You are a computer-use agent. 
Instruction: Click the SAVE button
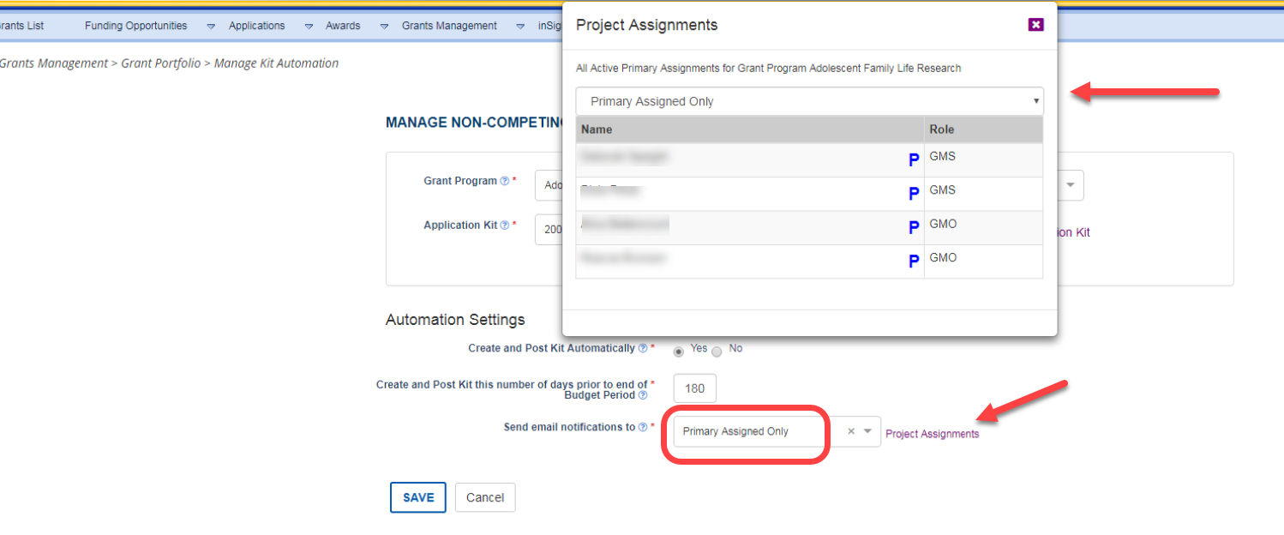click(x=418, y=497)
